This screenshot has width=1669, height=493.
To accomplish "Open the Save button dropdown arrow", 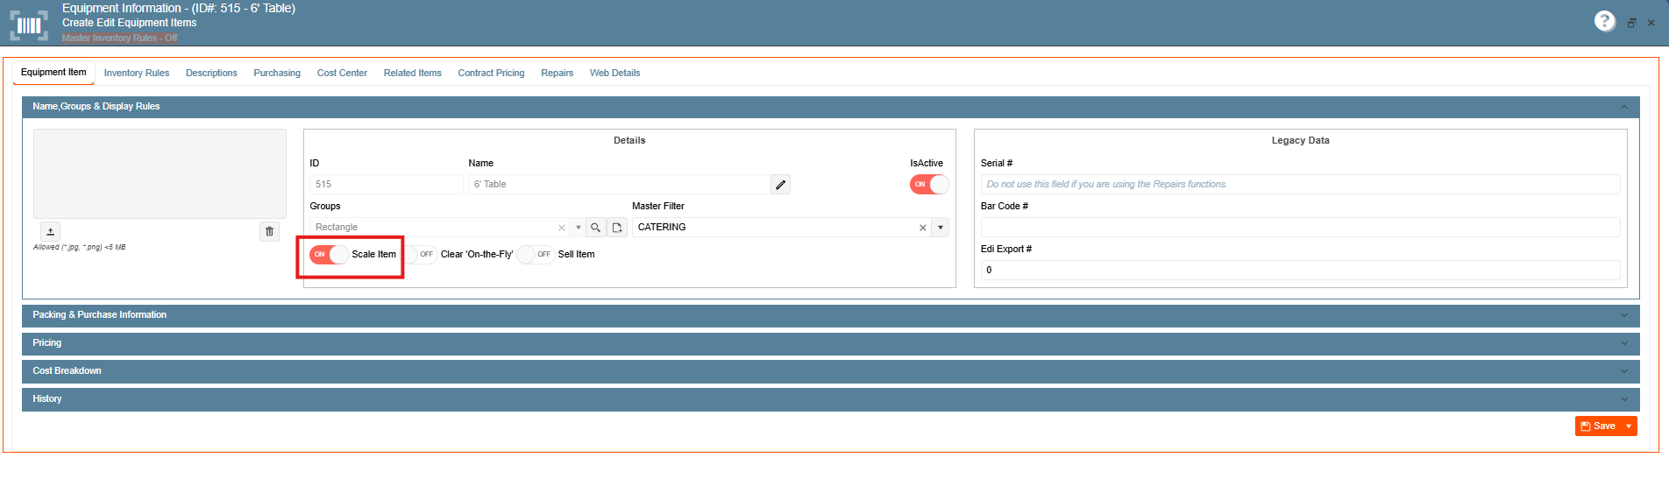I will pos(1629,426).
